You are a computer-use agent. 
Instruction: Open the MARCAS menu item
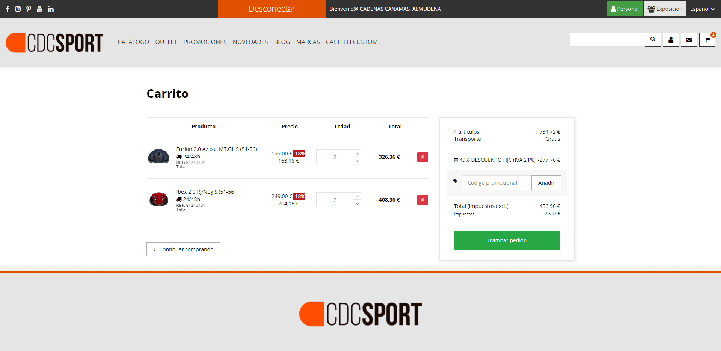(x=308, y=42)
